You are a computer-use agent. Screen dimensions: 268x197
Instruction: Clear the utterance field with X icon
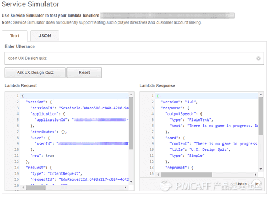tap(258, 58)
